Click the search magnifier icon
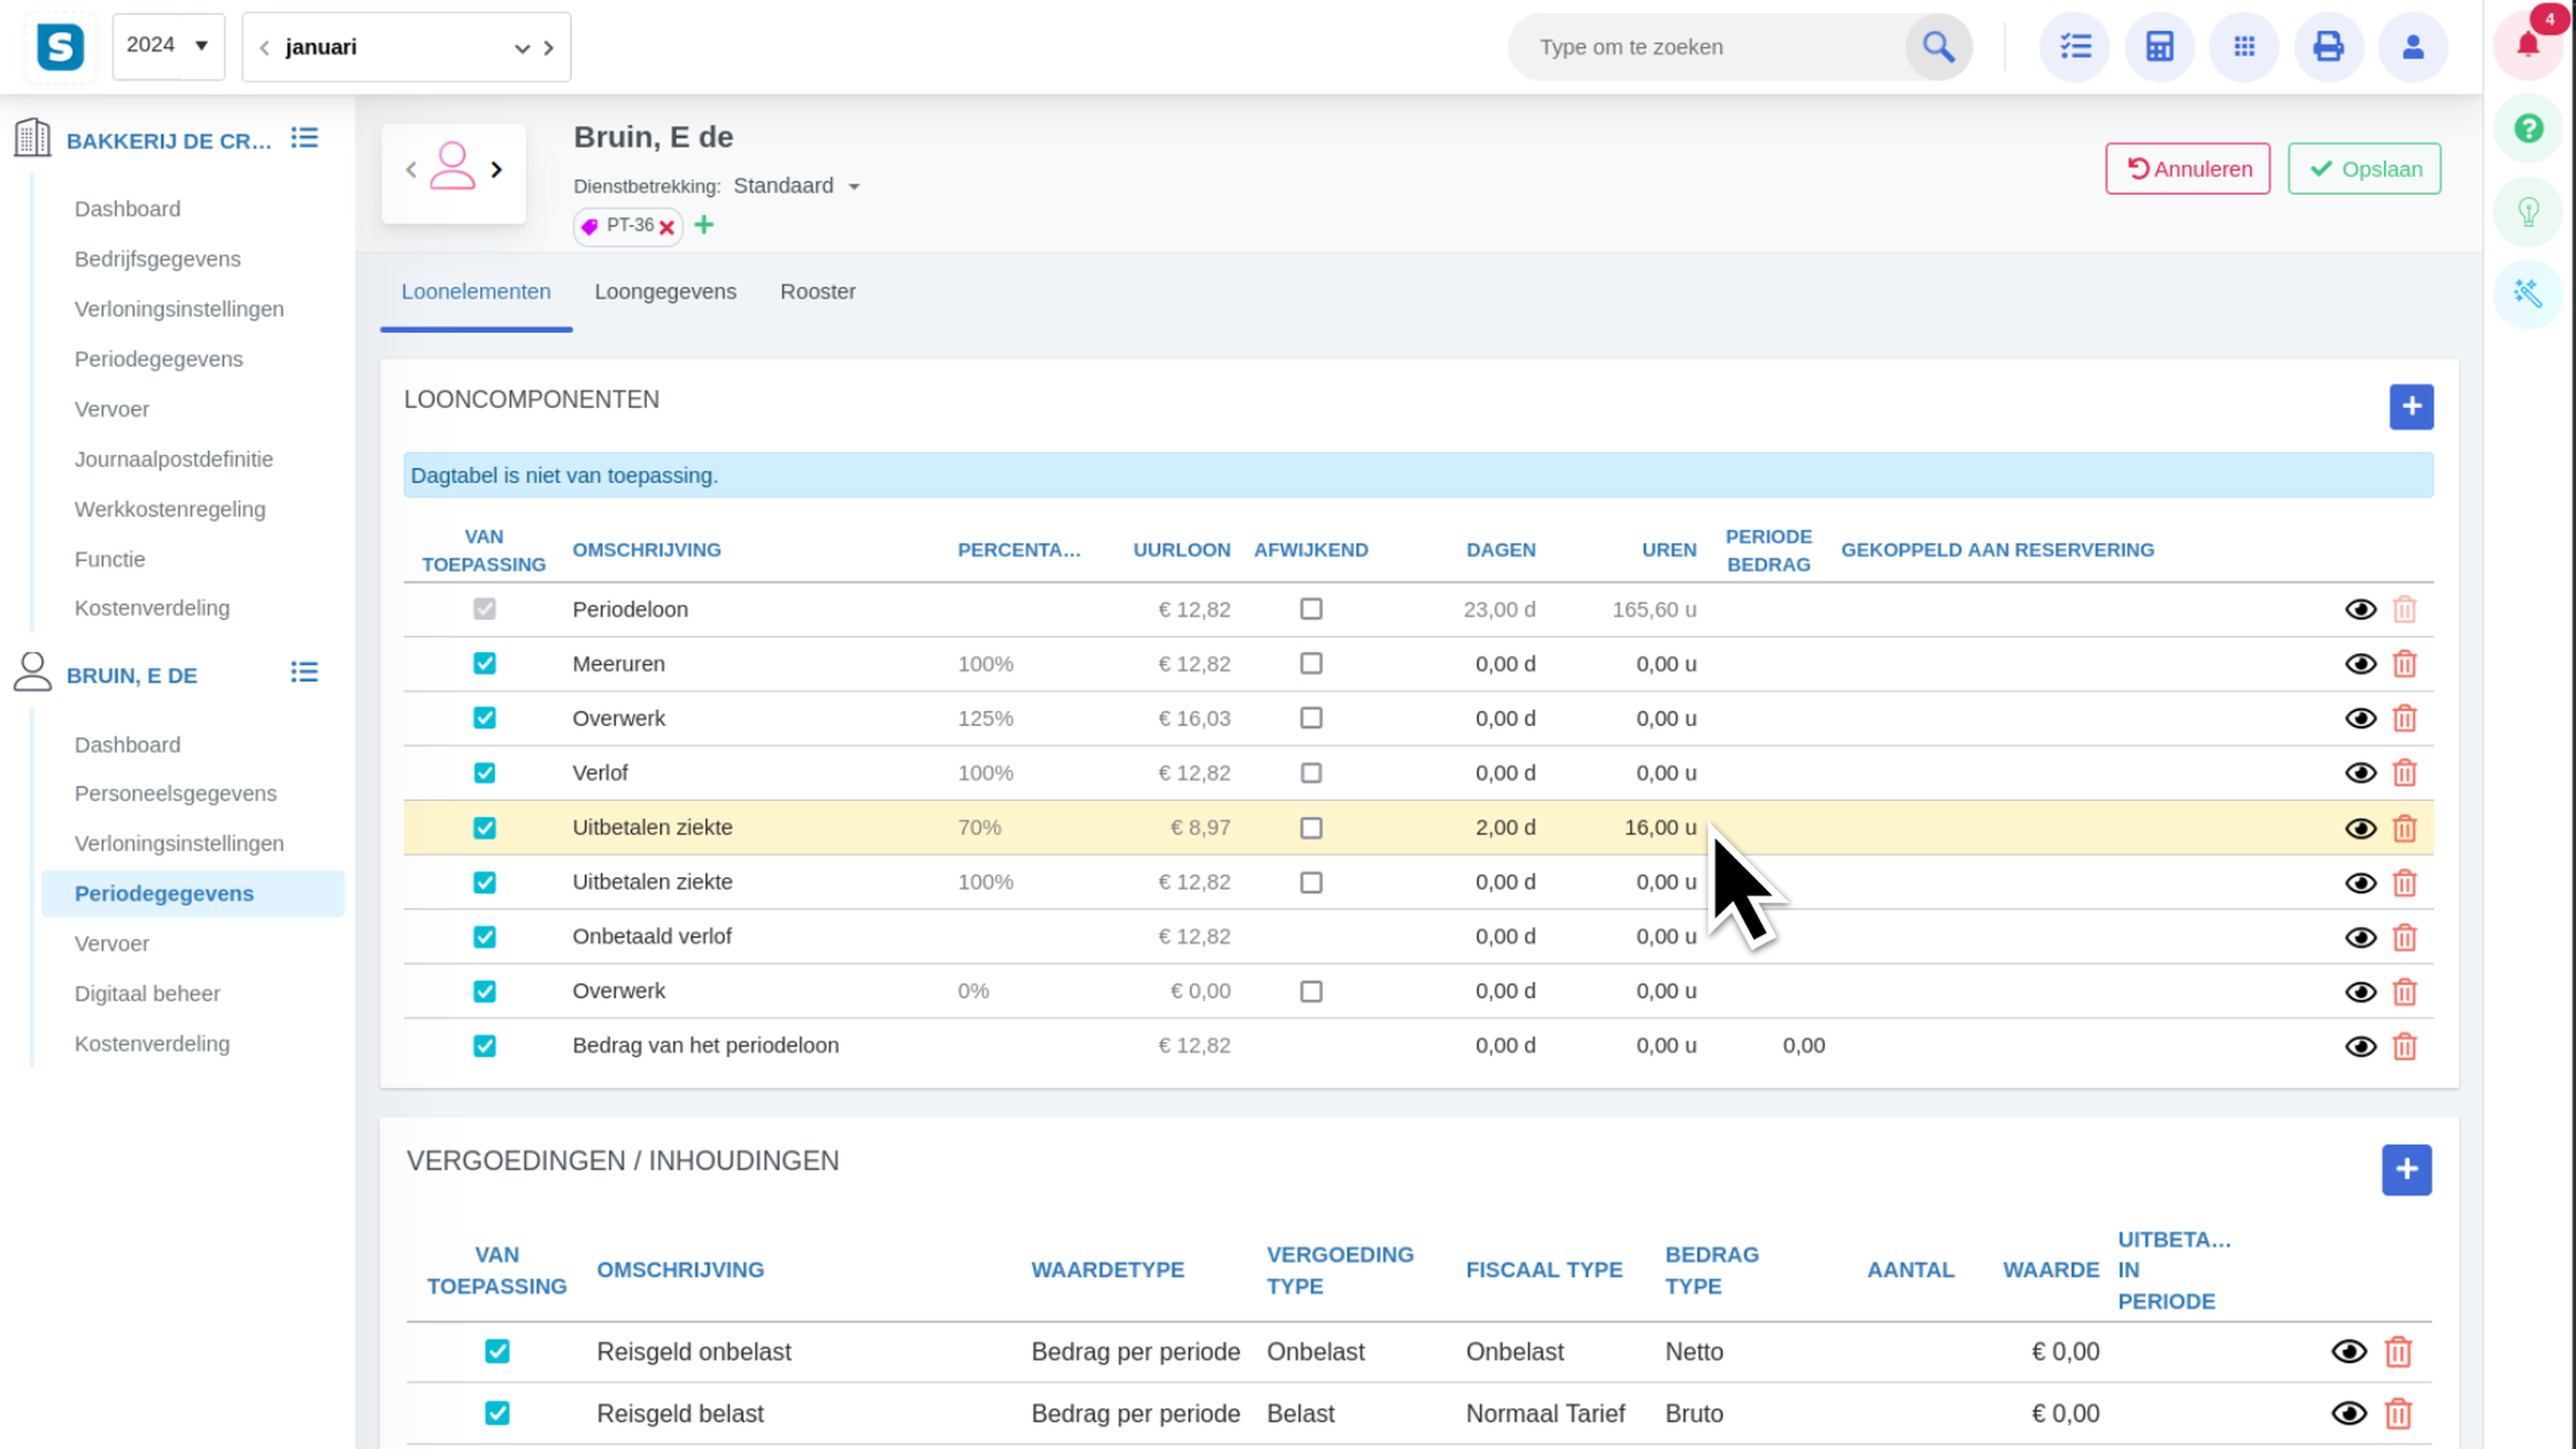 coord(1938,47)
